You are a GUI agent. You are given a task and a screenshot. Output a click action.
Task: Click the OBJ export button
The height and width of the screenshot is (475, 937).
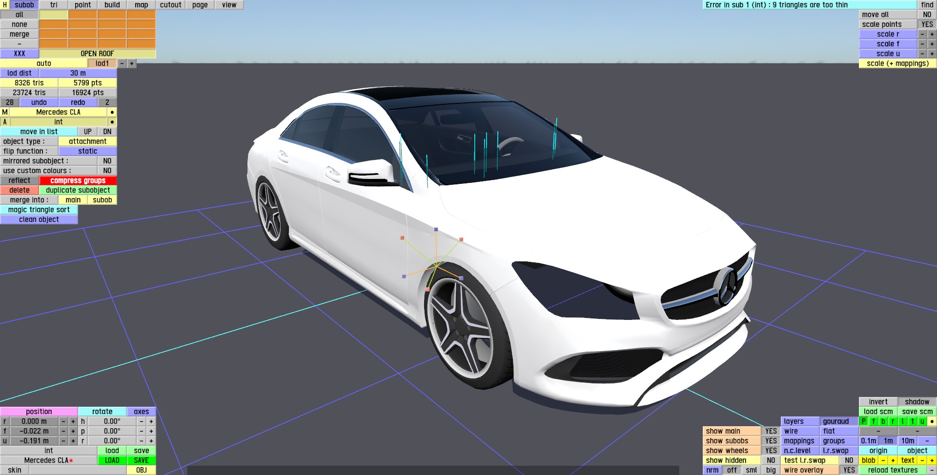tap(142, 470)
